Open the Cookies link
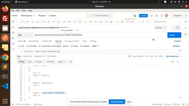 coord(177,41)
